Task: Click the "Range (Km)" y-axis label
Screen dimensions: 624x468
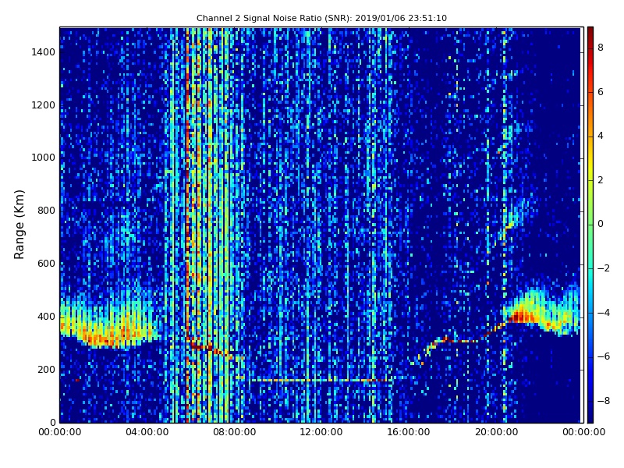Action: [x=19, y=225]
